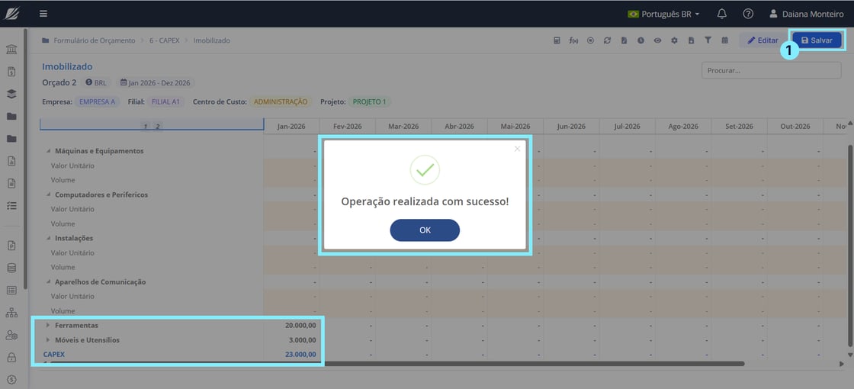Click the vertical scrollbar of the grid
This screenshot has height=389, width=854.
click(850, 245)
